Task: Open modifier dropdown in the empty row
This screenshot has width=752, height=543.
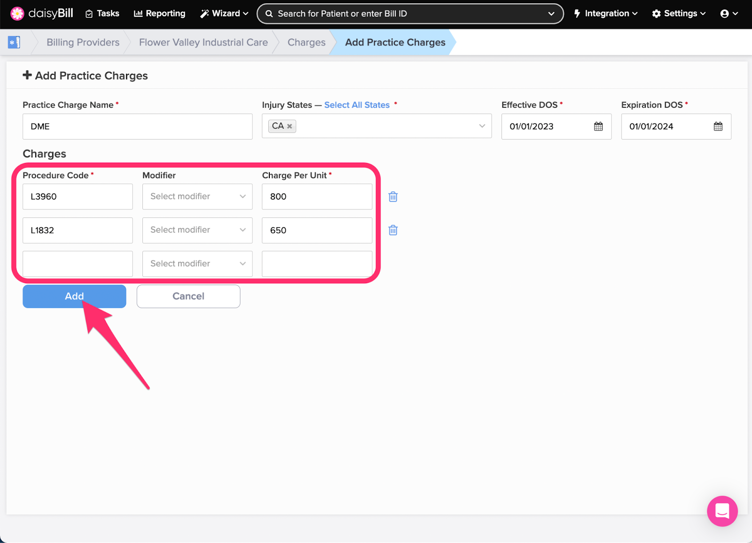Action: pyautogui.click(x=197, y=264)
